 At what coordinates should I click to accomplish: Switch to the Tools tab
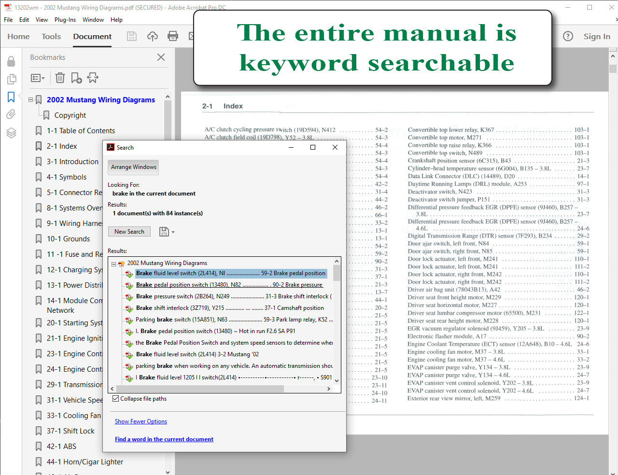[51, 37]
